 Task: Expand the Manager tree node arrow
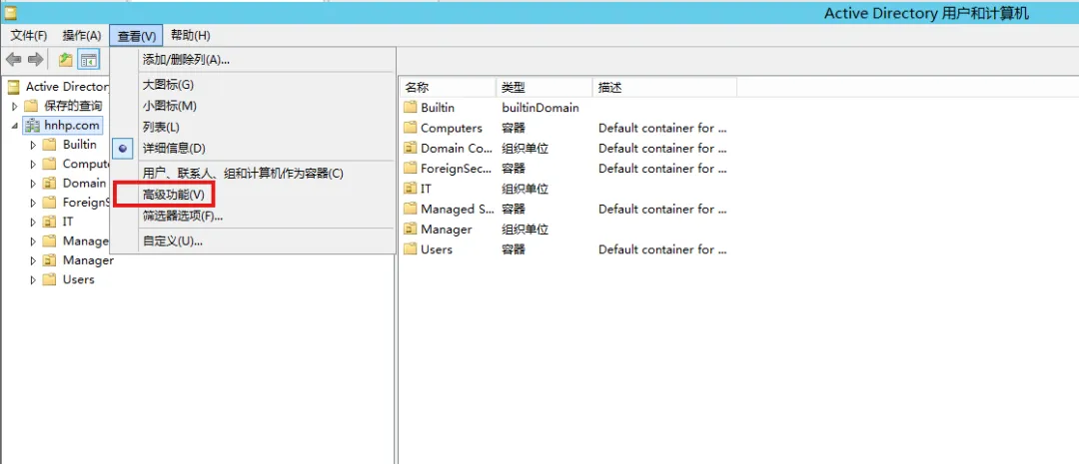[x=32, y=260]
